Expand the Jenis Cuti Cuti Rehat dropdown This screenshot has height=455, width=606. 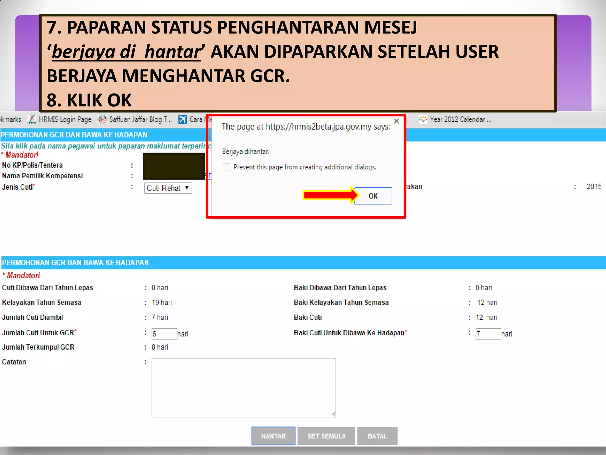click(168, 188)
